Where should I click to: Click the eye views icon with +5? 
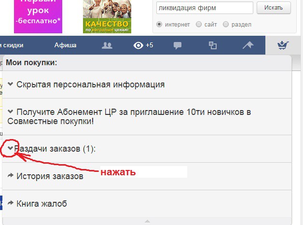click(x=143, y=45)
